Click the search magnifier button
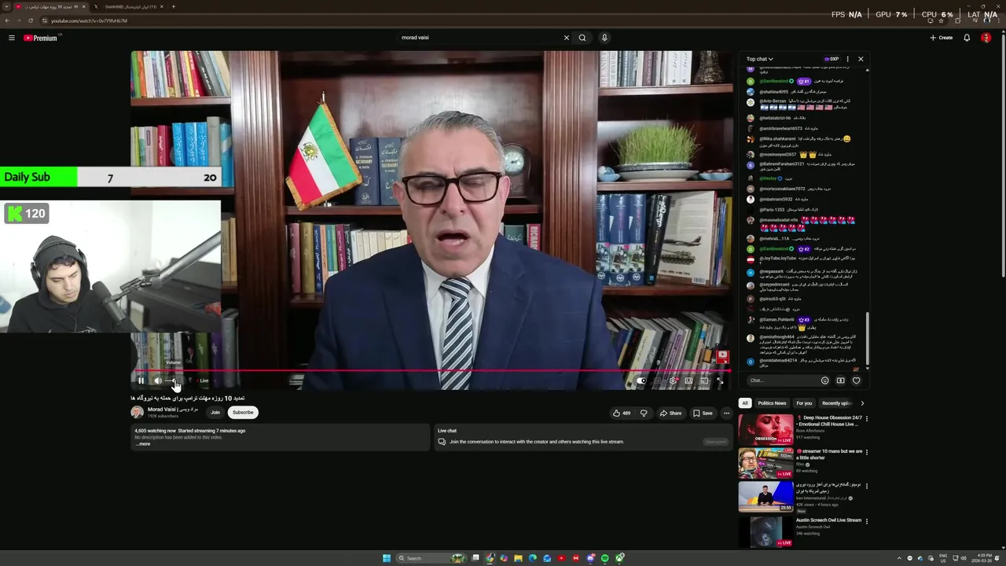The width and height of the screenshot is (1006, 566). pos(582,38)
